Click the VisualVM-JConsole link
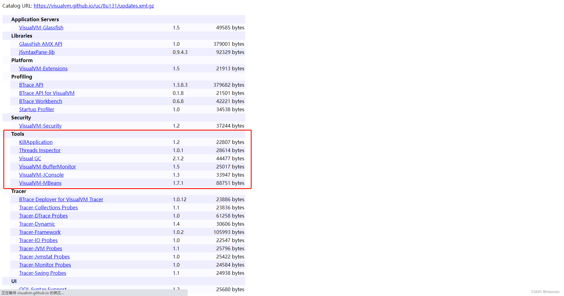564x296 pixels. [x=42, y=175]
